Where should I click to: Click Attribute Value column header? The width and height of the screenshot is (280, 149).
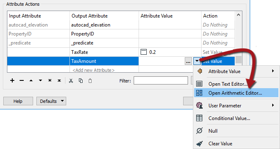pyautogui.click(x=170, y=16)
